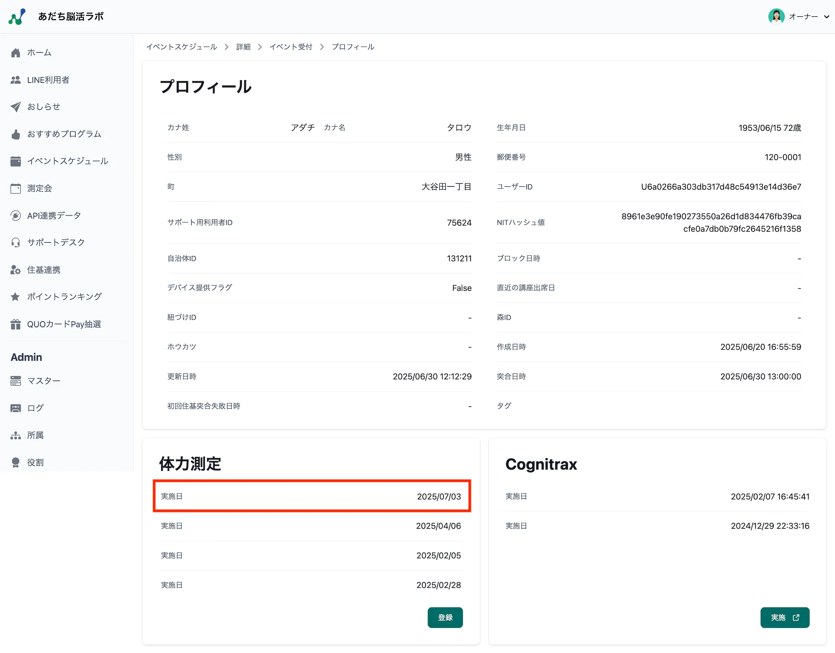The image size is (835, 653).
Task: Open 住基連携 with the people-gear icon
Action: click(x=16, y=269)
